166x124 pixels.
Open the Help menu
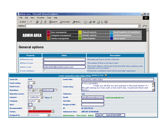55,18
